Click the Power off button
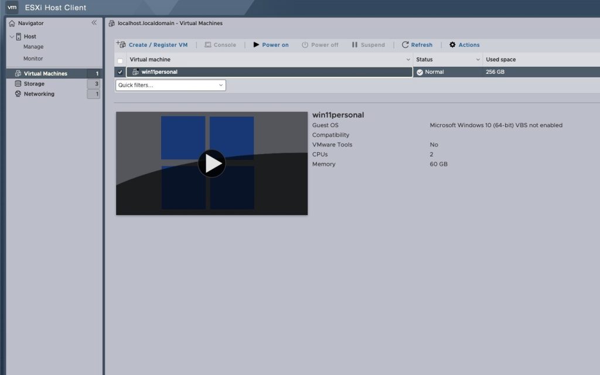Screen dimensions: 600x375 pos(325,45)
